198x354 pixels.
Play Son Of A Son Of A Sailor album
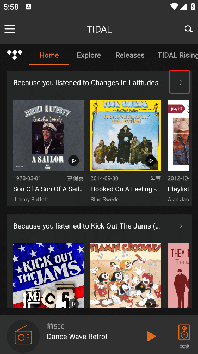coord(73,161)
